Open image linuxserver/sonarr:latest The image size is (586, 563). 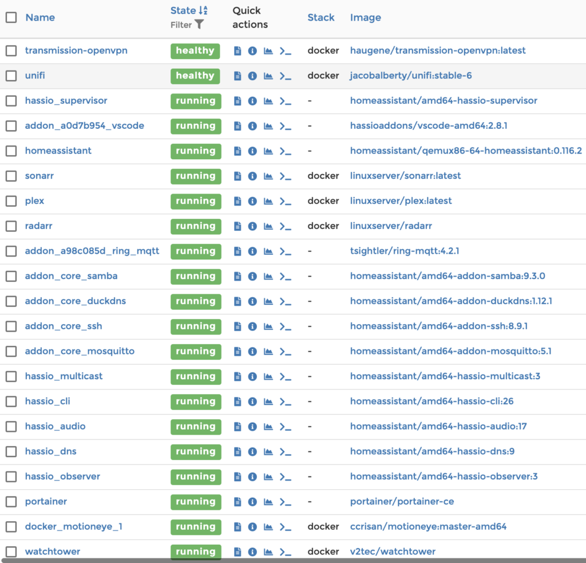click(406, 176)
